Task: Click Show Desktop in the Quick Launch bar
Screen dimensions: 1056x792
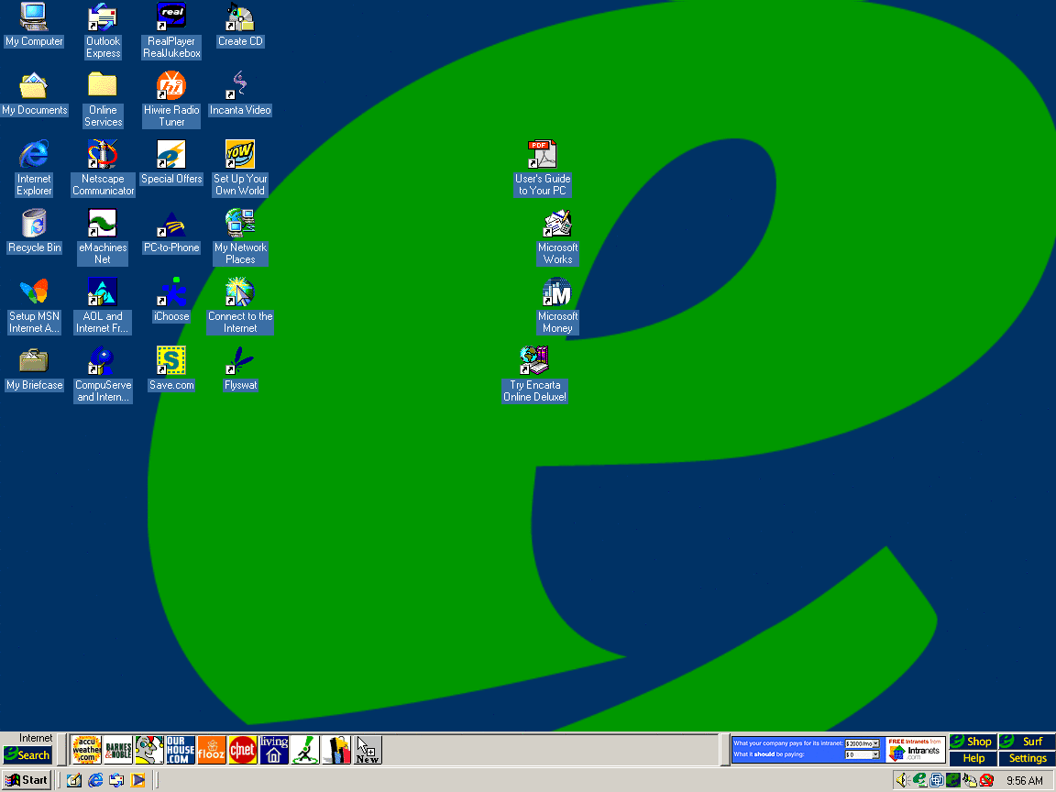Action: [x=74, y=780]
